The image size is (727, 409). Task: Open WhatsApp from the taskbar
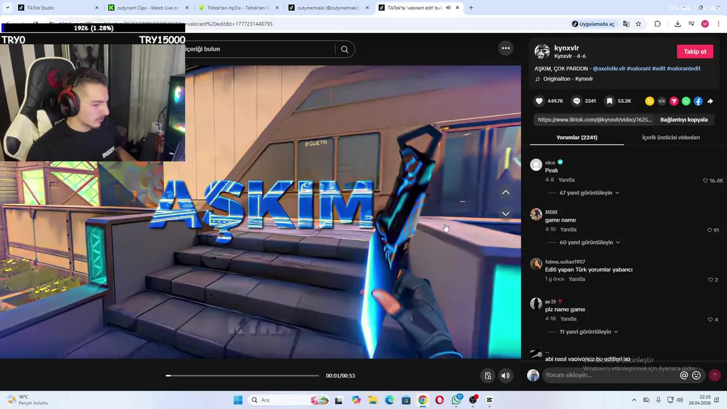click(x=457, y=400)
